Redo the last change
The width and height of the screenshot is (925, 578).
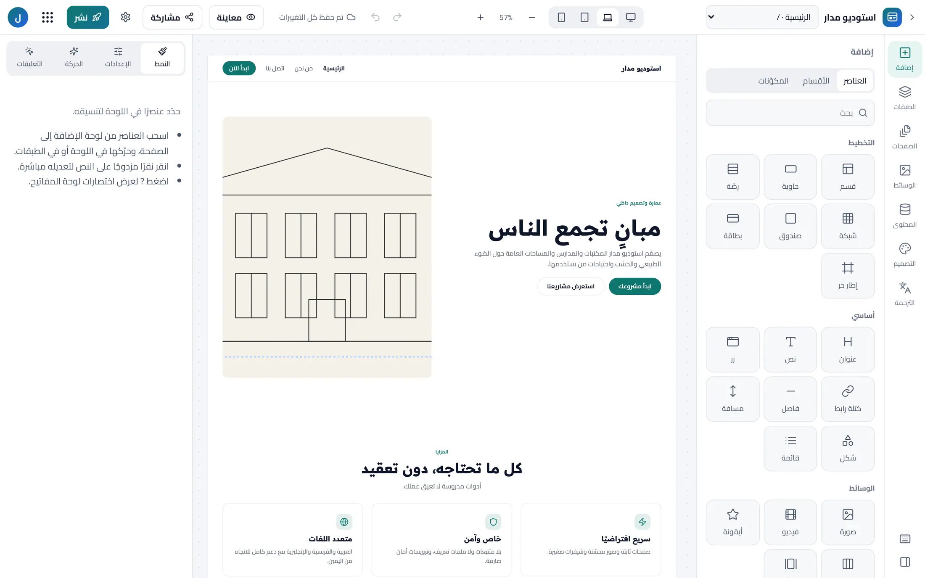click(397, 17)
